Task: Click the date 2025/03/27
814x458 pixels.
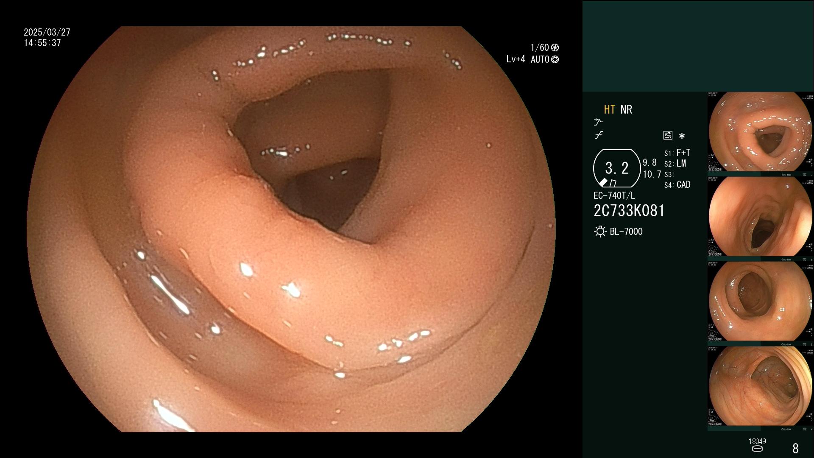Action: tap(47, 32)
